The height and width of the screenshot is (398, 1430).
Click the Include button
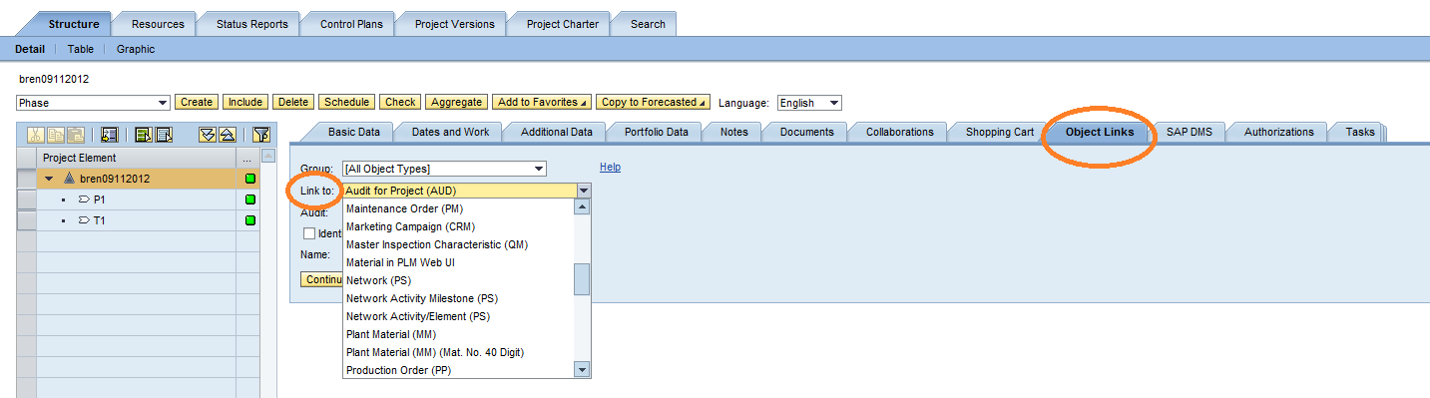(x=244, y=102)
